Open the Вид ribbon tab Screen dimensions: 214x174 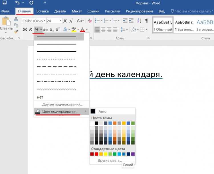click(x=161, y=11)
